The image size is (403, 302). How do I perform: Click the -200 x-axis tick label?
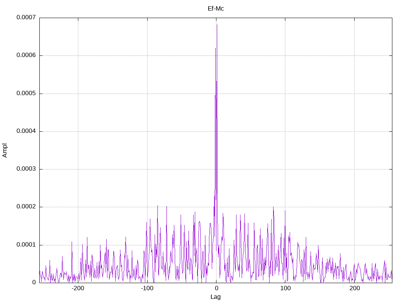[x=78, y=288]
